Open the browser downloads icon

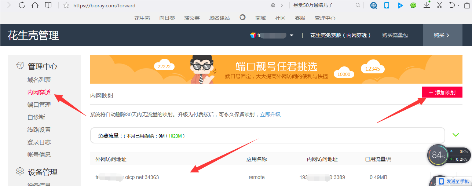tap(427, 5)
